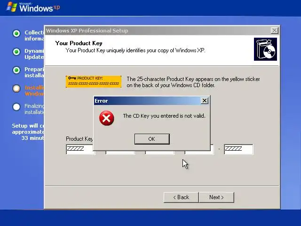
Task: Click the second product key field
Action: (120, 153)
